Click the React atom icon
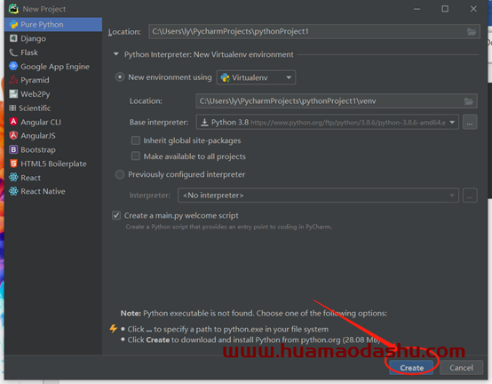Viewport: 492px width, 384px height. 13,177
